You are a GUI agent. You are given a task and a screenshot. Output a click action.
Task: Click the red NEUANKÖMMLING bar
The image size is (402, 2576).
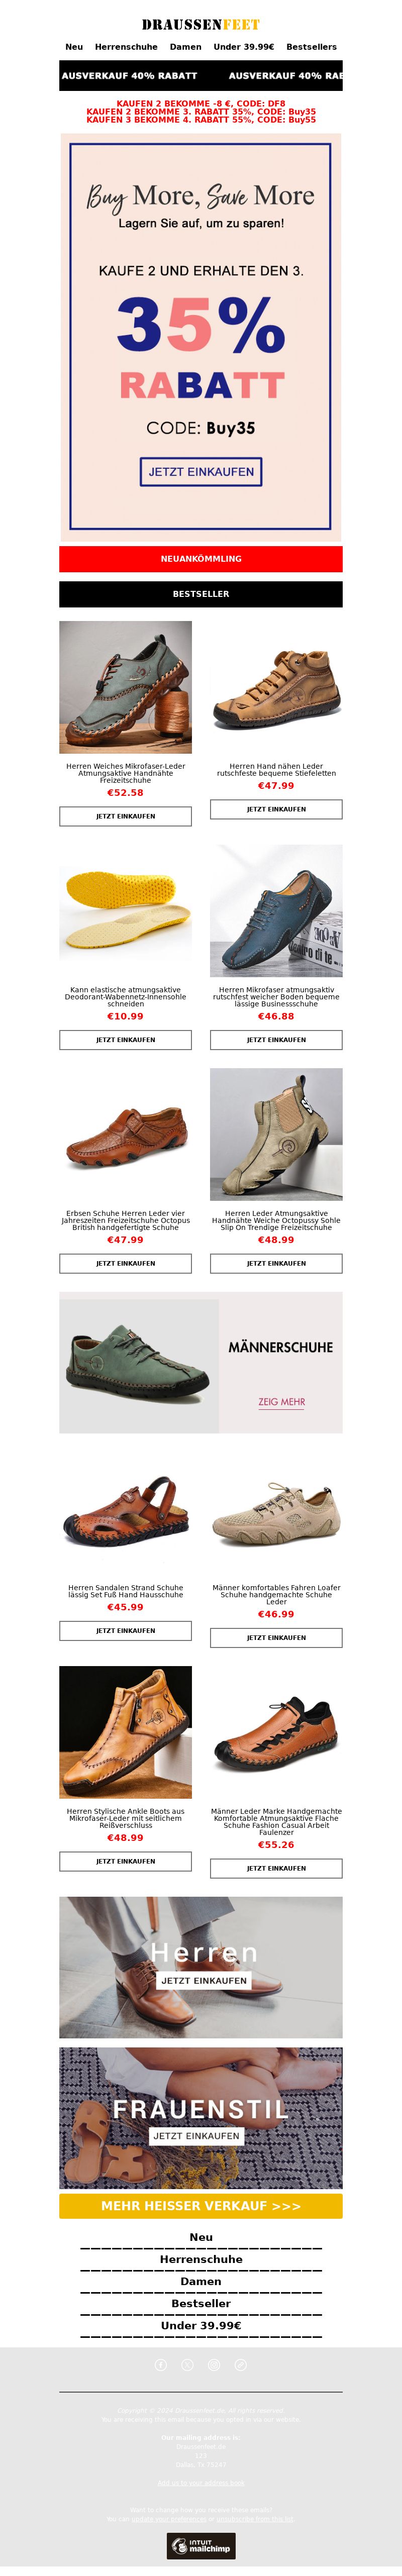pyautogui.click(x=201, y=559)
